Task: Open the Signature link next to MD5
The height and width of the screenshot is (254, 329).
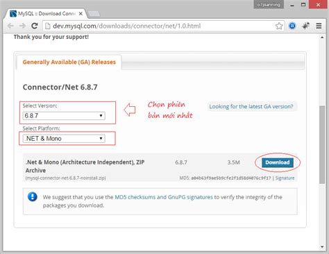Action: coord(285,178)
